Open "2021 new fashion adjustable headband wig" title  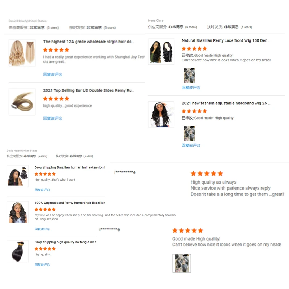pos(226,103)
